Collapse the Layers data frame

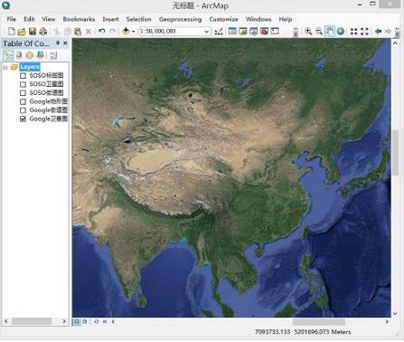coord(5,67)
